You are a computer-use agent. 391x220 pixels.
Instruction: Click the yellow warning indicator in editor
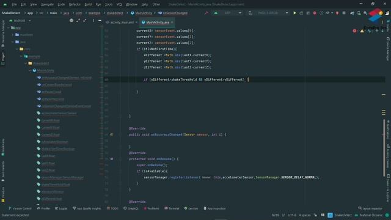coord(362,31)
